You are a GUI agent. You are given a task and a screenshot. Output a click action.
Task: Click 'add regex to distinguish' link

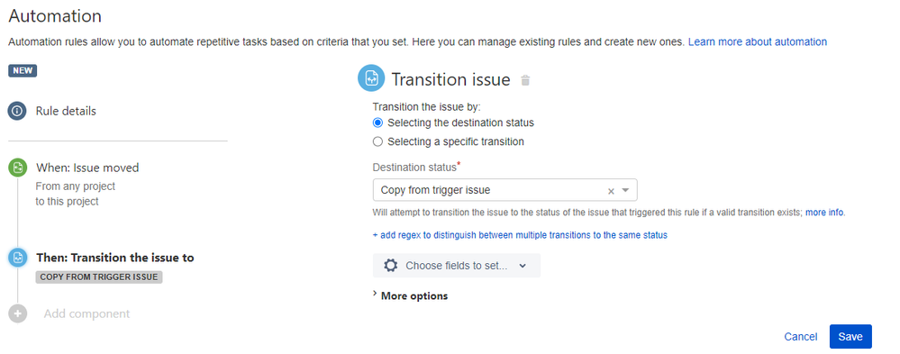(520, 235)
